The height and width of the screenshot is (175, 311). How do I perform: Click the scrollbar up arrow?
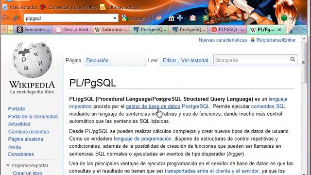(304, 39)
